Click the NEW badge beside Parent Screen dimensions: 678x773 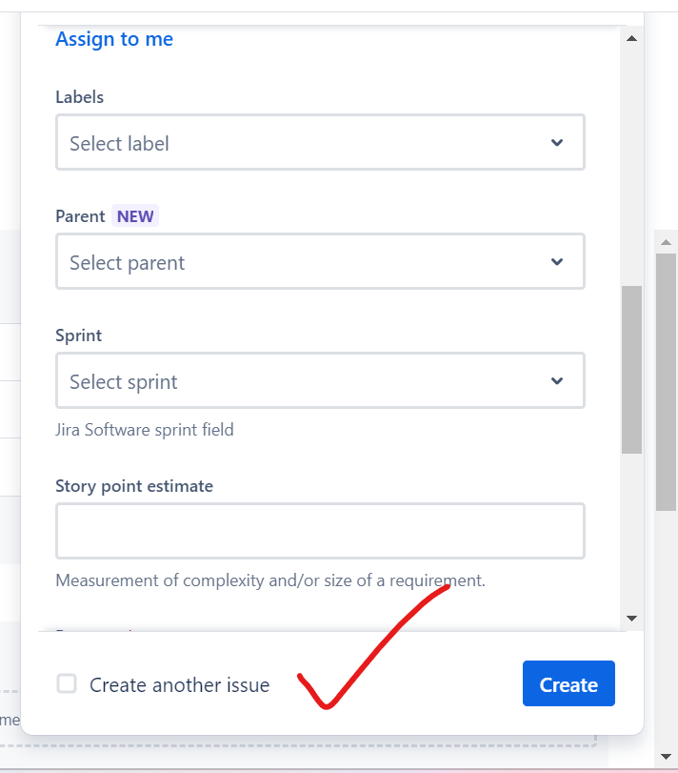point(135,216)
